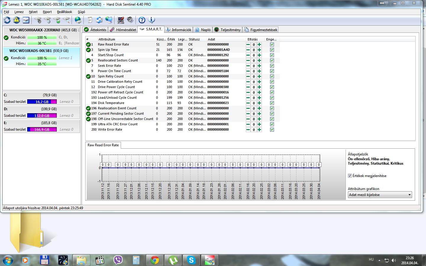Select the Reallocation Event Count row

point(183,108)
